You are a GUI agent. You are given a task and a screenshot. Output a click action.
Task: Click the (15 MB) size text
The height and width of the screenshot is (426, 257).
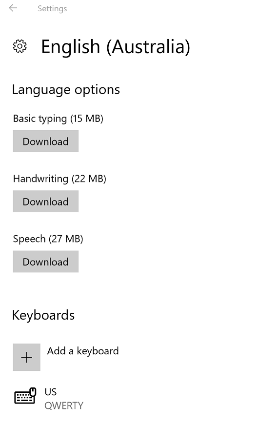click(x=87, y=119)
